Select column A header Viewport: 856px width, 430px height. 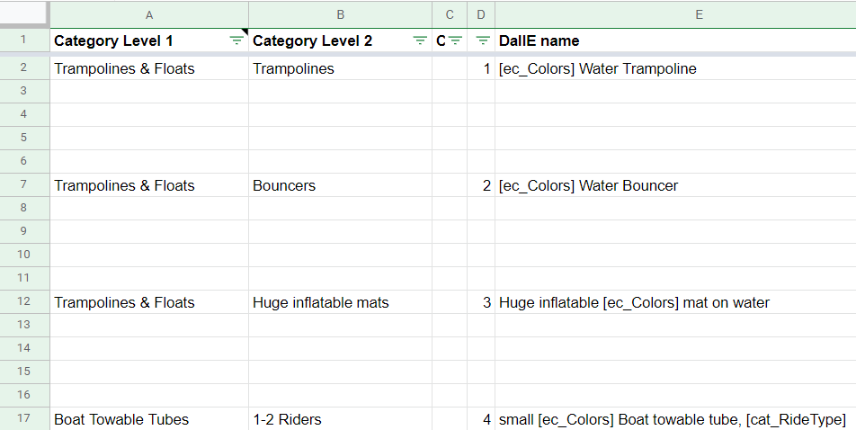149,14
